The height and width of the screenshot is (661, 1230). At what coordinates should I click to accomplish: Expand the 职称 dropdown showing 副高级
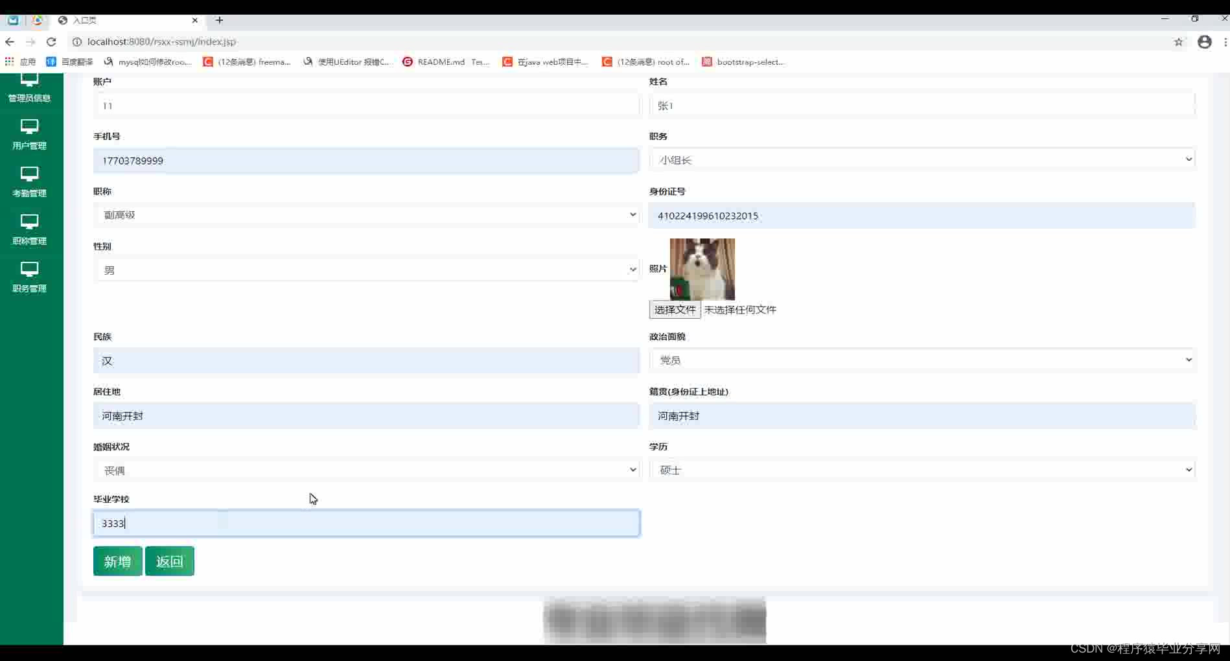click(x=366, y=215)
